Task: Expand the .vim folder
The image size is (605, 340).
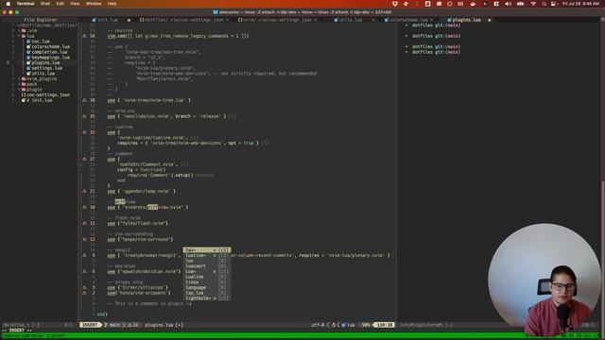Action: 19,30
